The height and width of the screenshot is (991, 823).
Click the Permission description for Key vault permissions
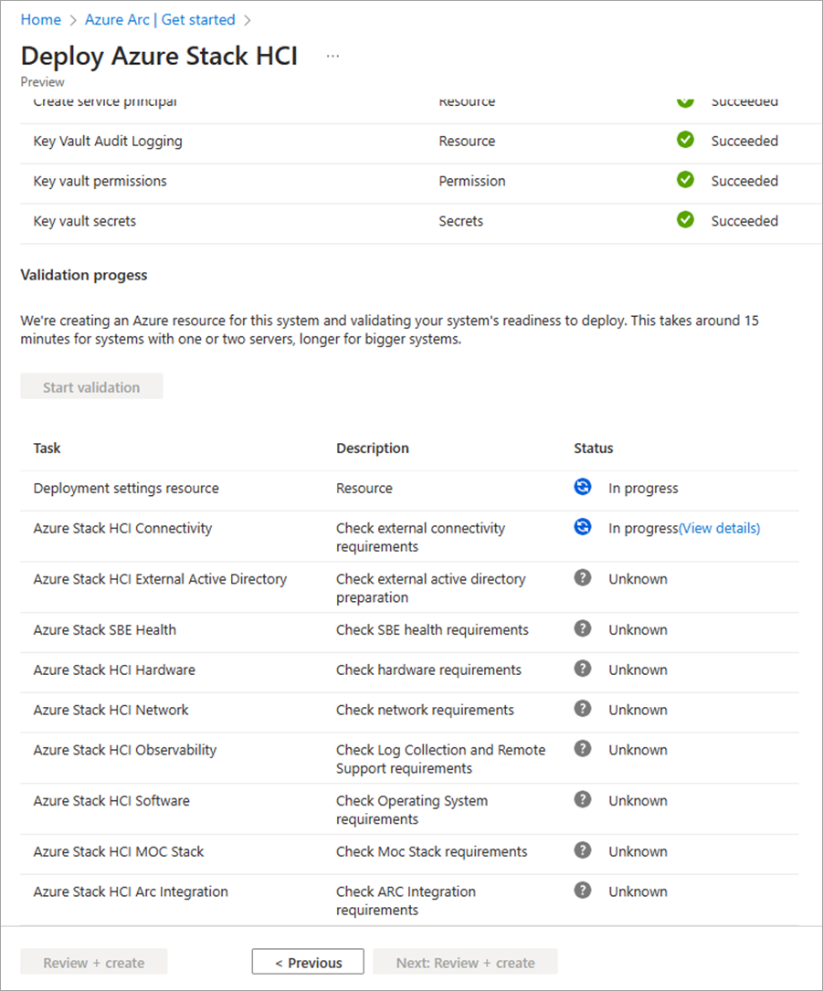472,182
